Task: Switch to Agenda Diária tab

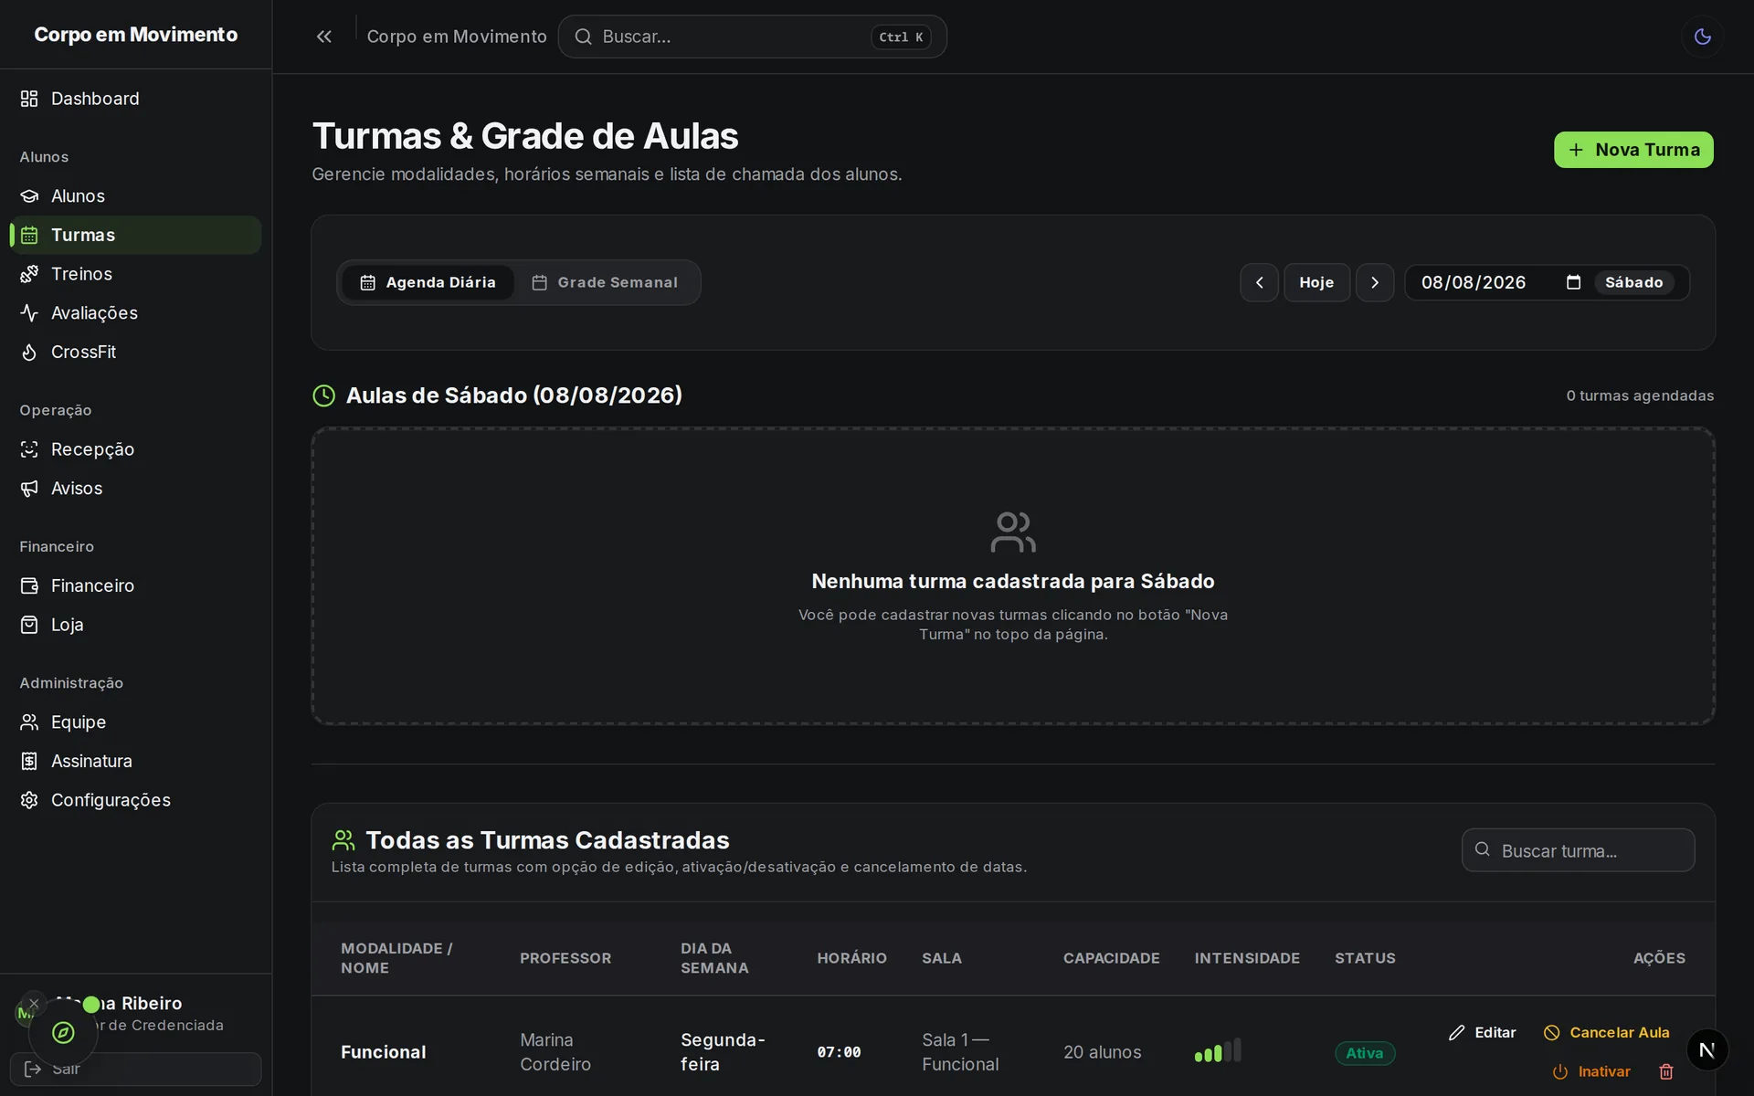Action: click(x=428, y=283)
